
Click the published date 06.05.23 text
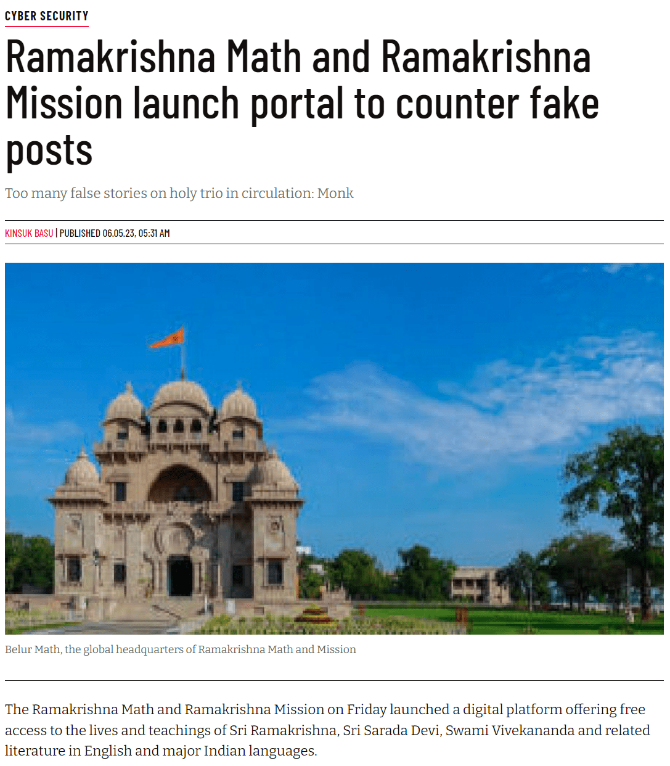pos(118,233)
